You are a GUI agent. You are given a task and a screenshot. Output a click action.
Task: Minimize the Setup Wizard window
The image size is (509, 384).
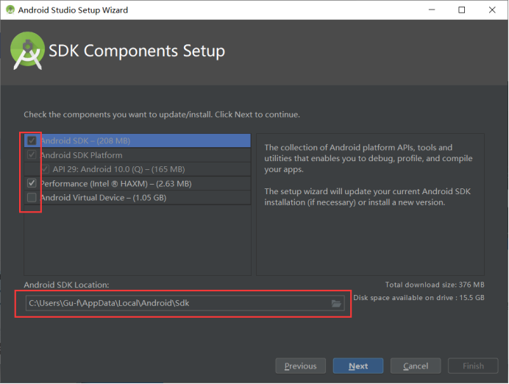point(432,10)
